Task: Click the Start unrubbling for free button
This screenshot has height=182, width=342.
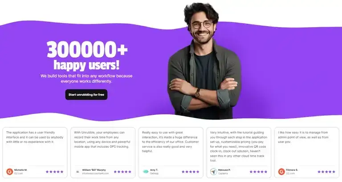Action: tap(86, 95)
